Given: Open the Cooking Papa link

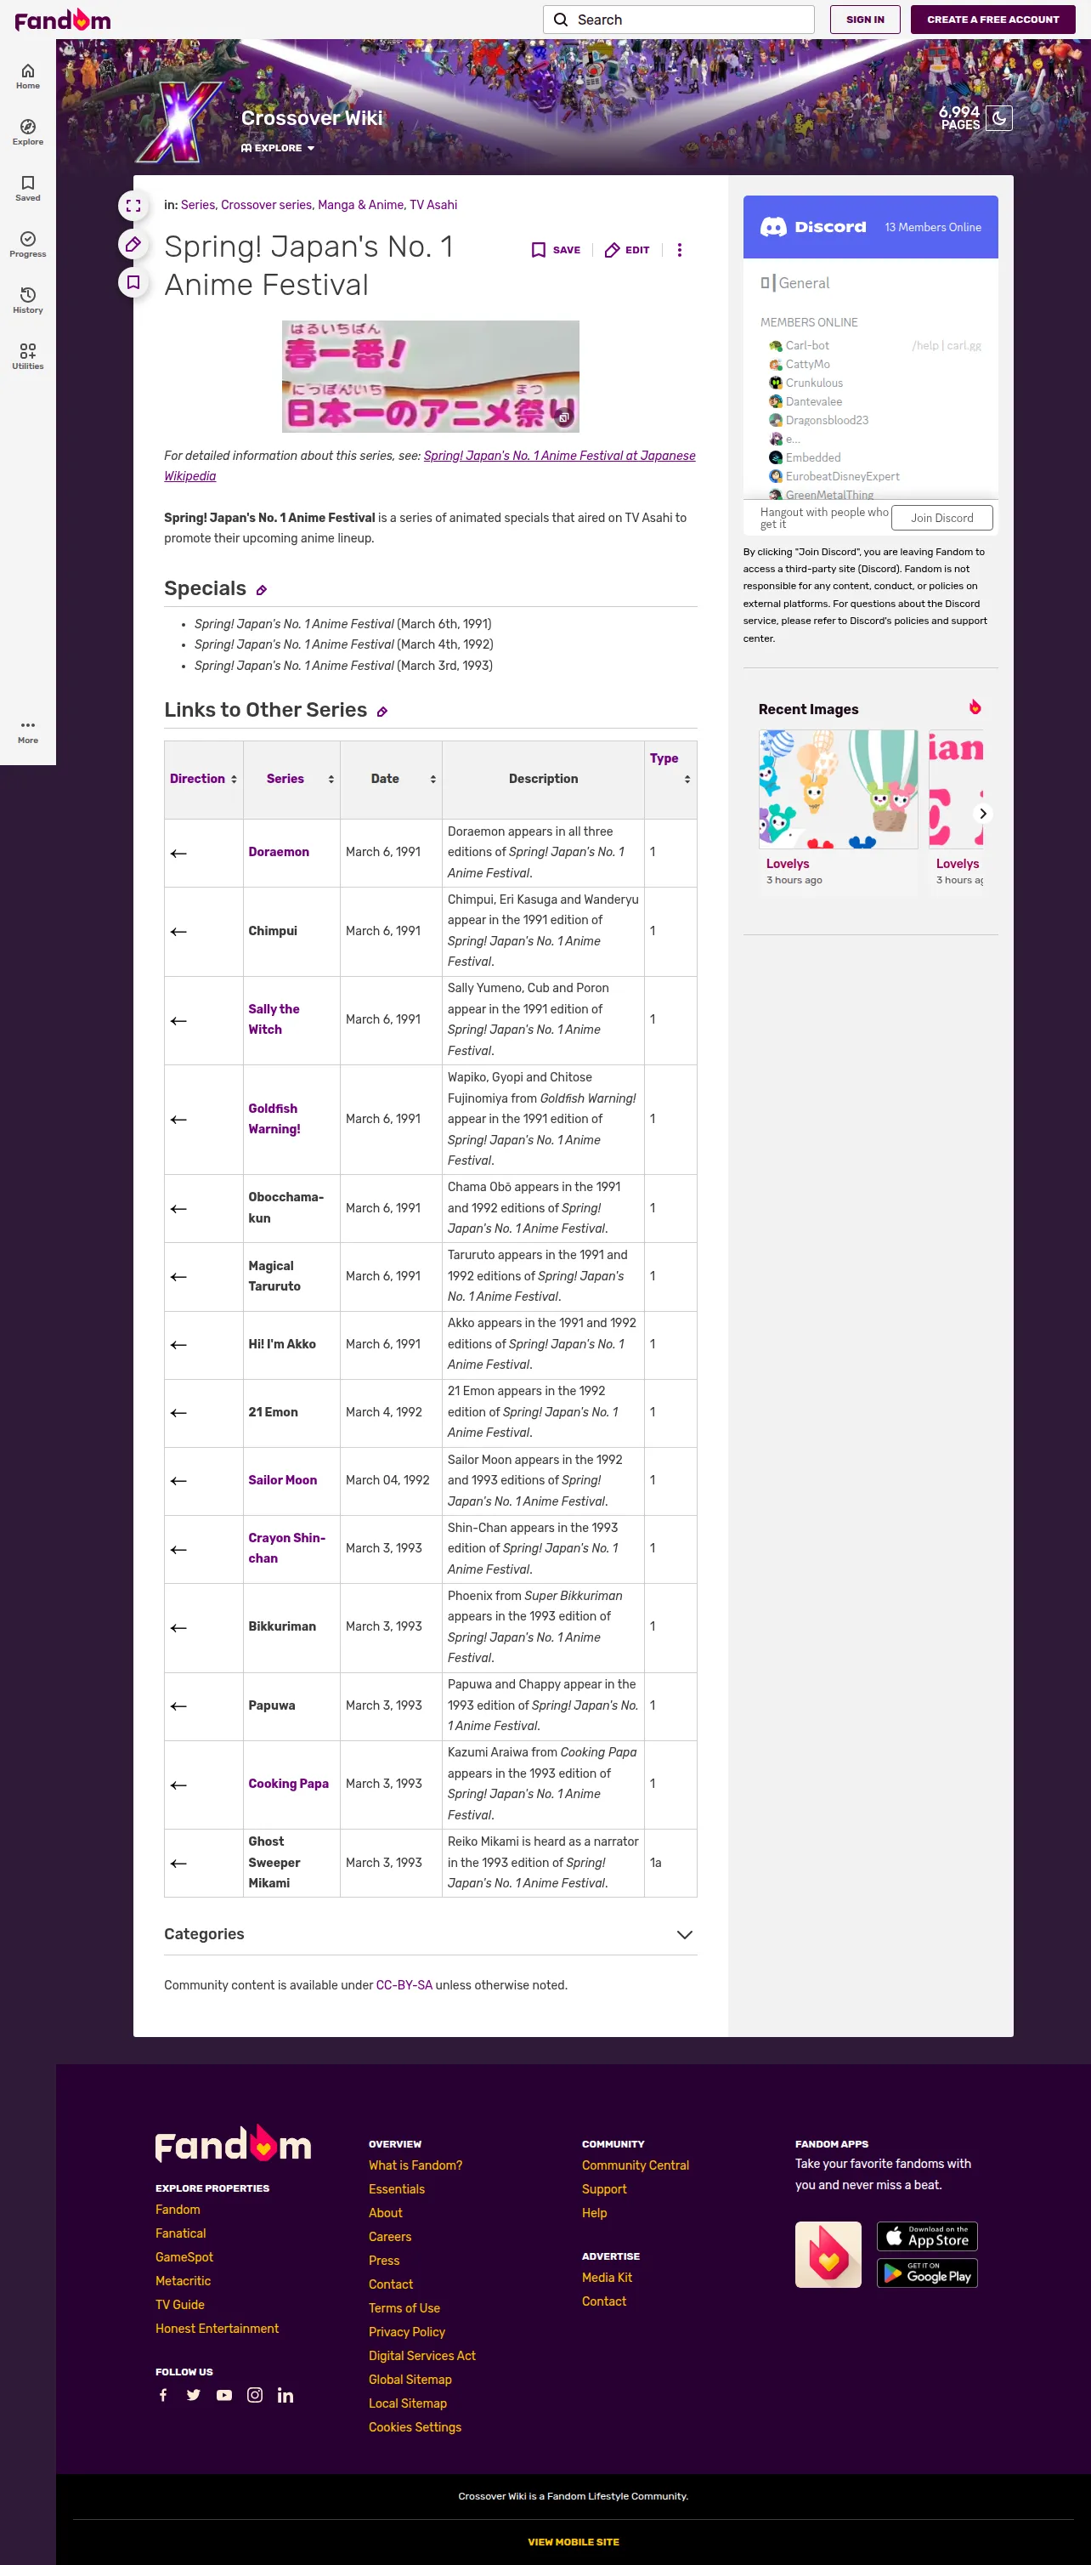Looking at the screenshot, I should (x=289, y=1785).
